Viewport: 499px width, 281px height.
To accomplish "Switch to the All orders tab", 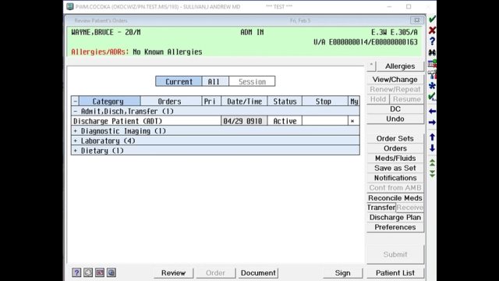I will click(215, 81).
